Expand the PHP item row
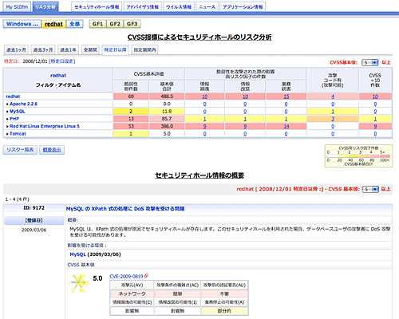The height and width of the screenshot is (319, 399). [14, 119]
